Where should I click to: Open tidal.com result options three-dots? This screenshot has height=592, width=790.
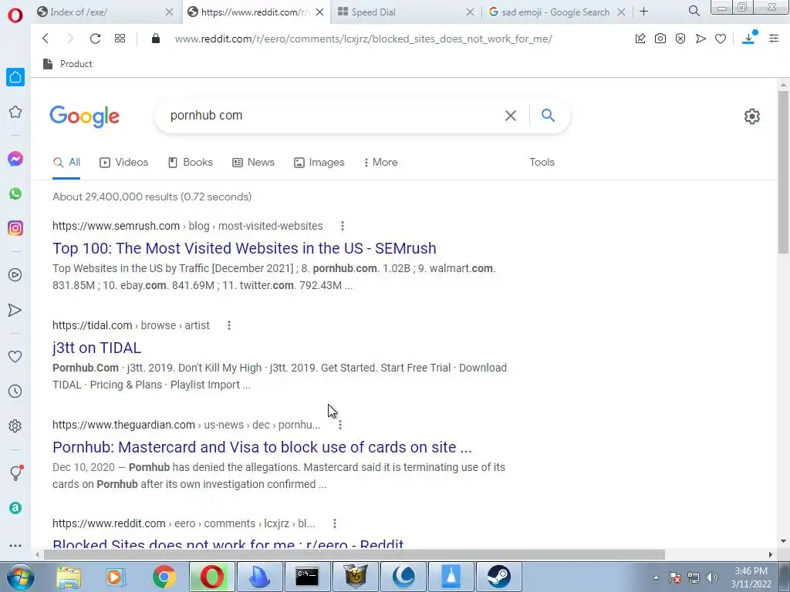click(x=228, y=326)
